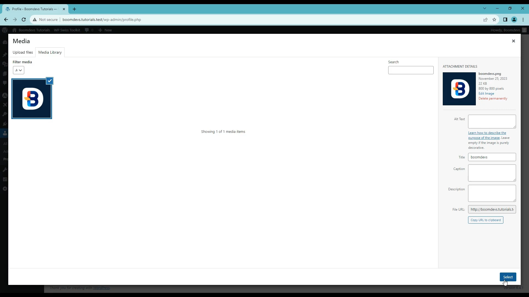This screenshot has height=297, width=529.
Task: Open the Plugins icon in sidebar
Action: [5, 123]
